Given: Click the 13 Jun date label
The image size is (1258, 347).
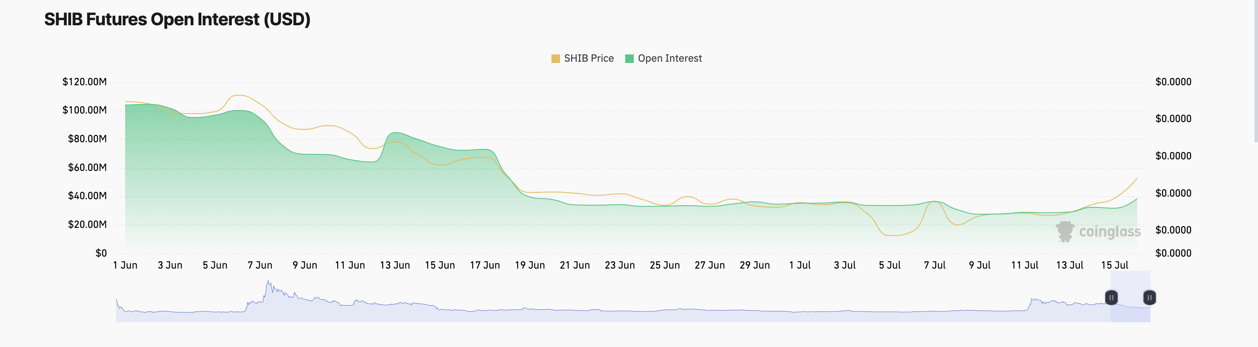Looking at the screenshot, I should click(395, 266).
